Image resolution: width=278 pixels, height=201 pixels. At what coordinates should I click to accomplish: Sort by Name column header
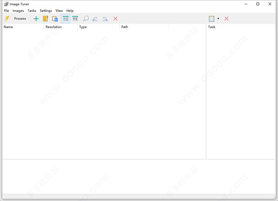click(x=23, y=27)
